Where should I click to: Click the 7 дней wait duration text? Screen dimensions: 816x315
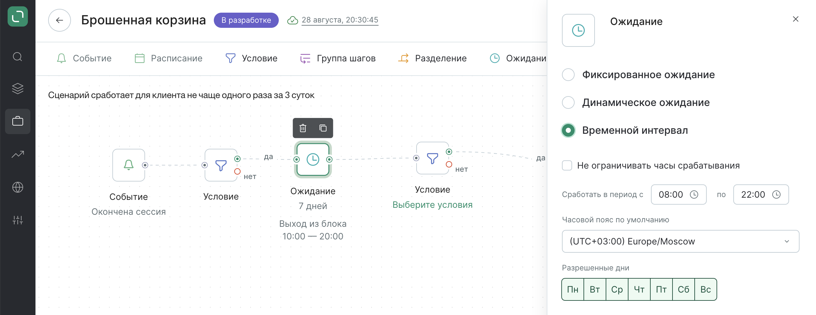[x=313, y=206]
